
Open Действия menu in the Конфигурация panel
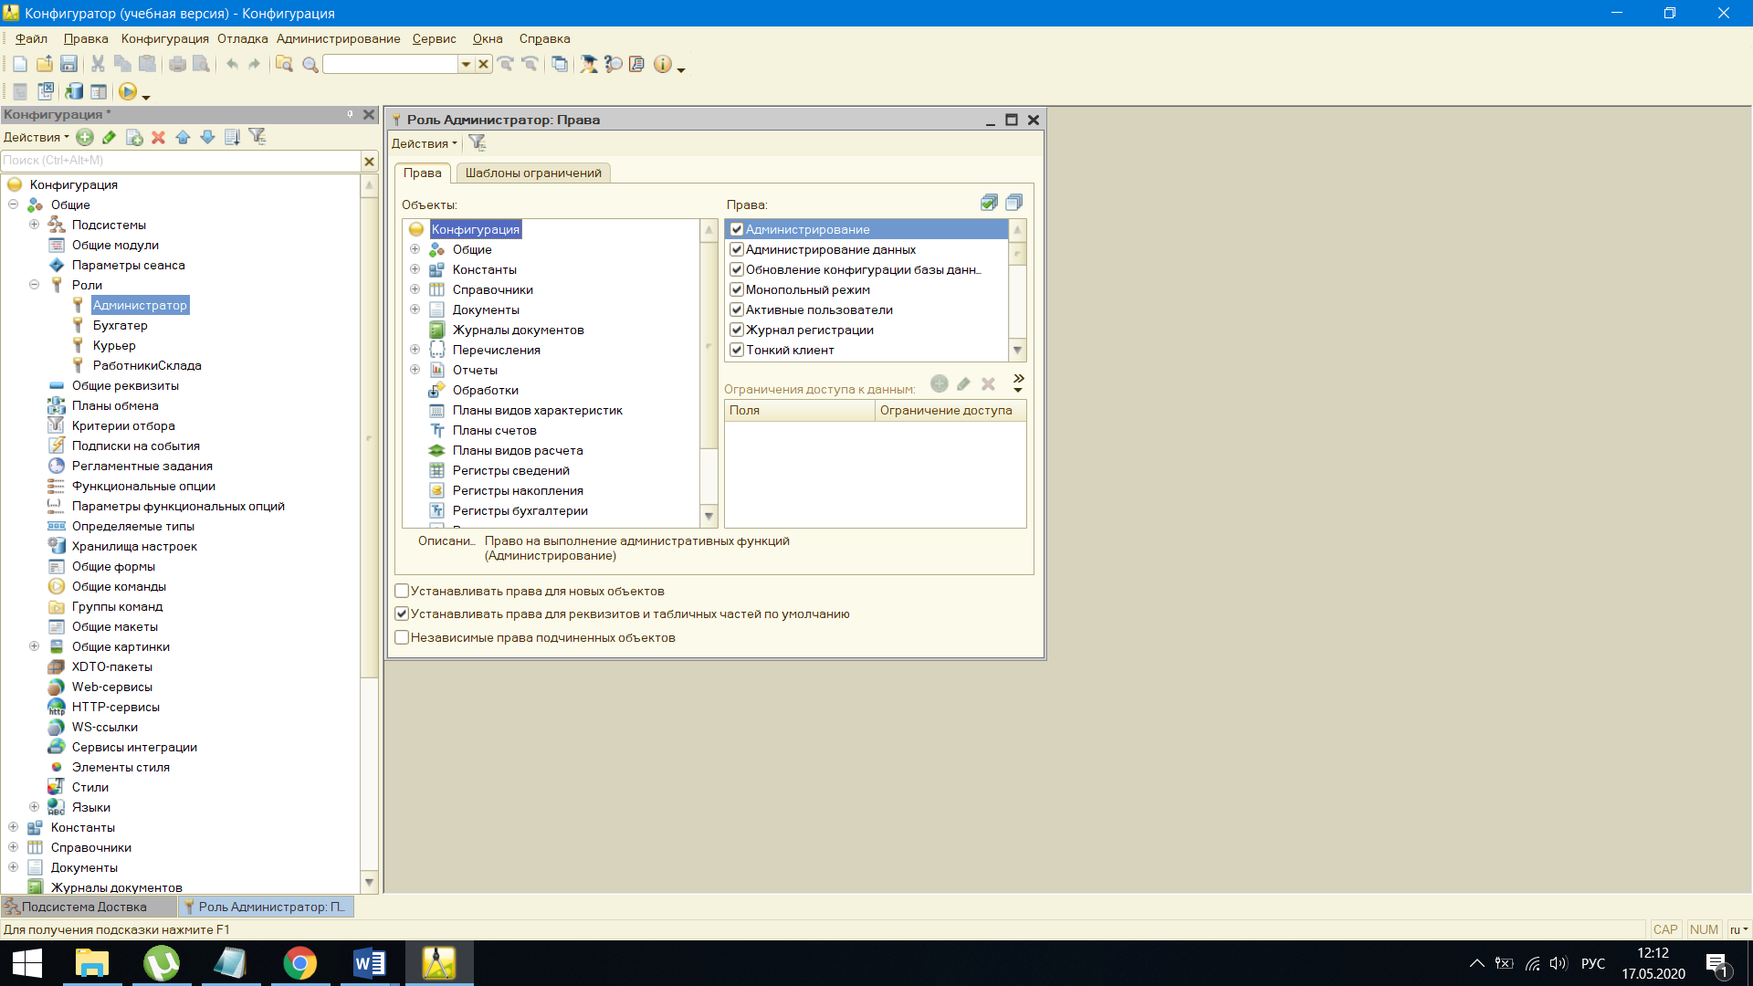(36, 137)
